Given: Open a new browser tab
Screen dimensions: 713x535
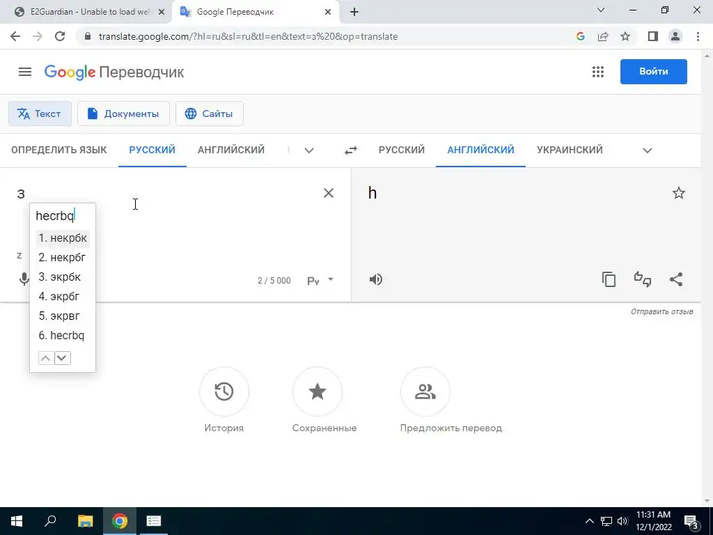Looking at the screenshot, I should [354, 12].
